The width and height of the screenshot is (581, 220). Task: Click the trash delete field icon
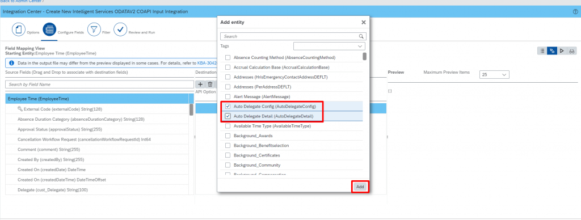click(210, 85)
